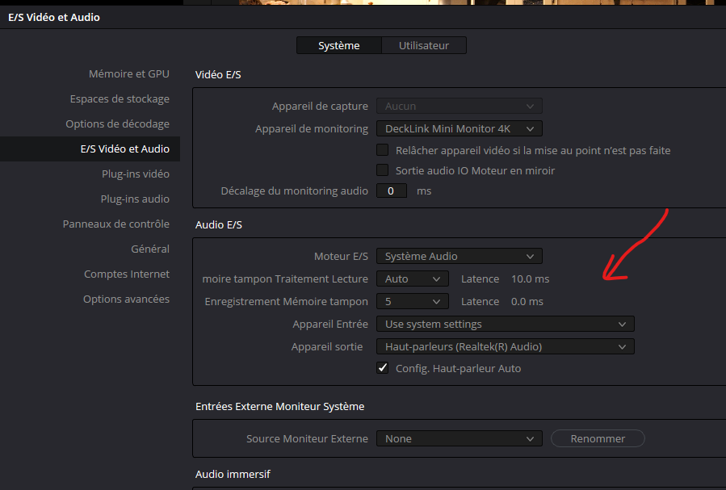
Task: Select Plug-ins vidéo in sidebar
Action: (x=135, y=174)
